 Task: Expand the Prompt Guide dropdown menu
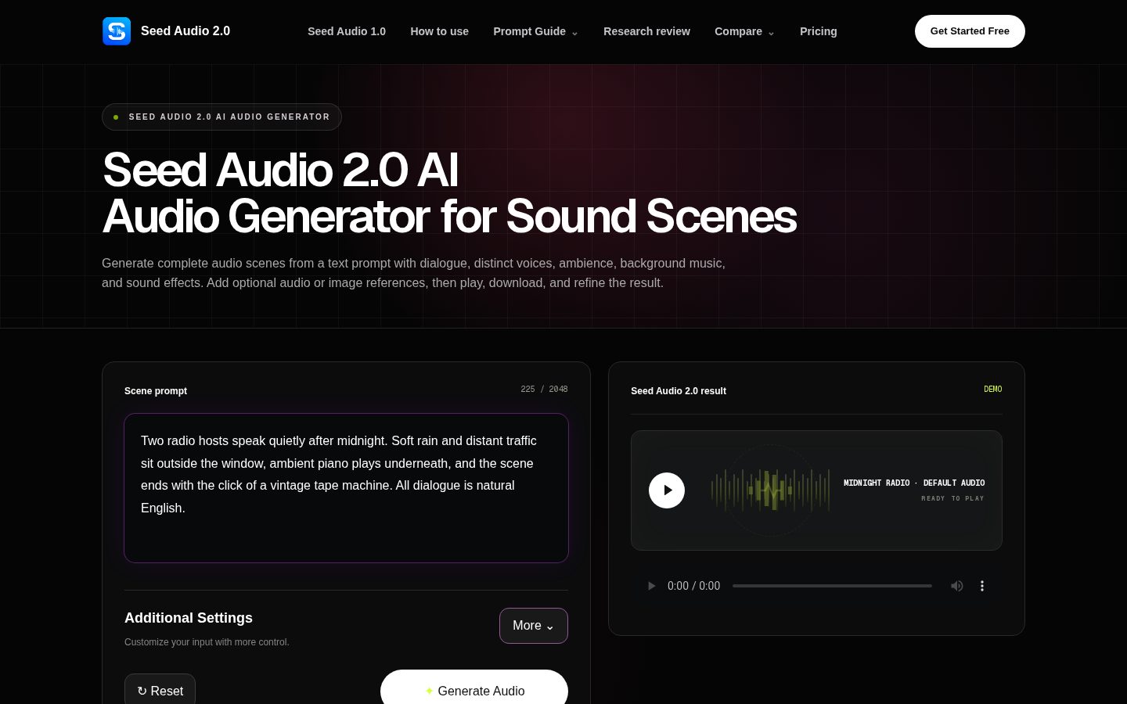536,31
